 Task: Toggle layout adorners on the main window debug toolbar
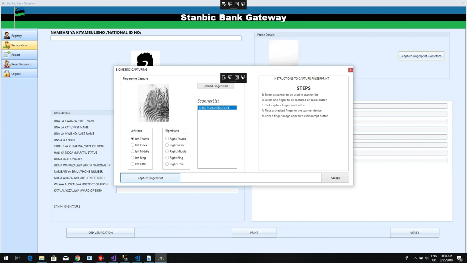click(237, 4)
